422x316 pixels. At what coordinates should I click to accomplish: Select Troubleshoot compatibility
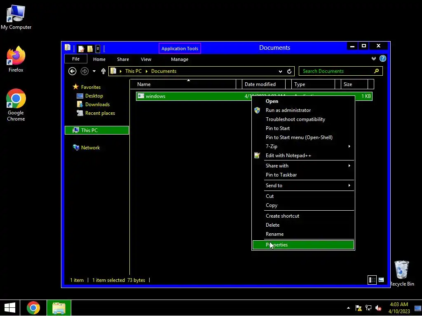tap(303, 119)
